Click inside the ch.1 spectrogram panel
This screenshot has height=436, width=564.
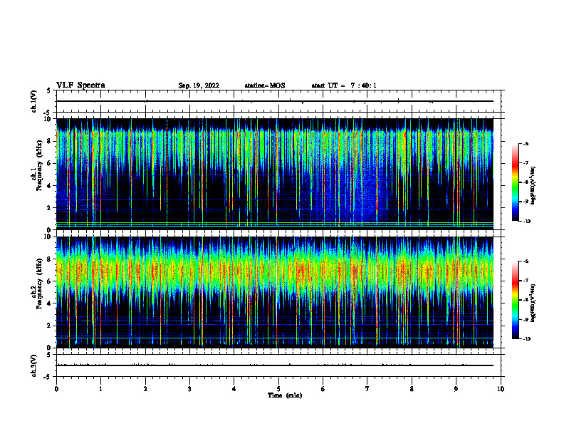coord(275,174)
